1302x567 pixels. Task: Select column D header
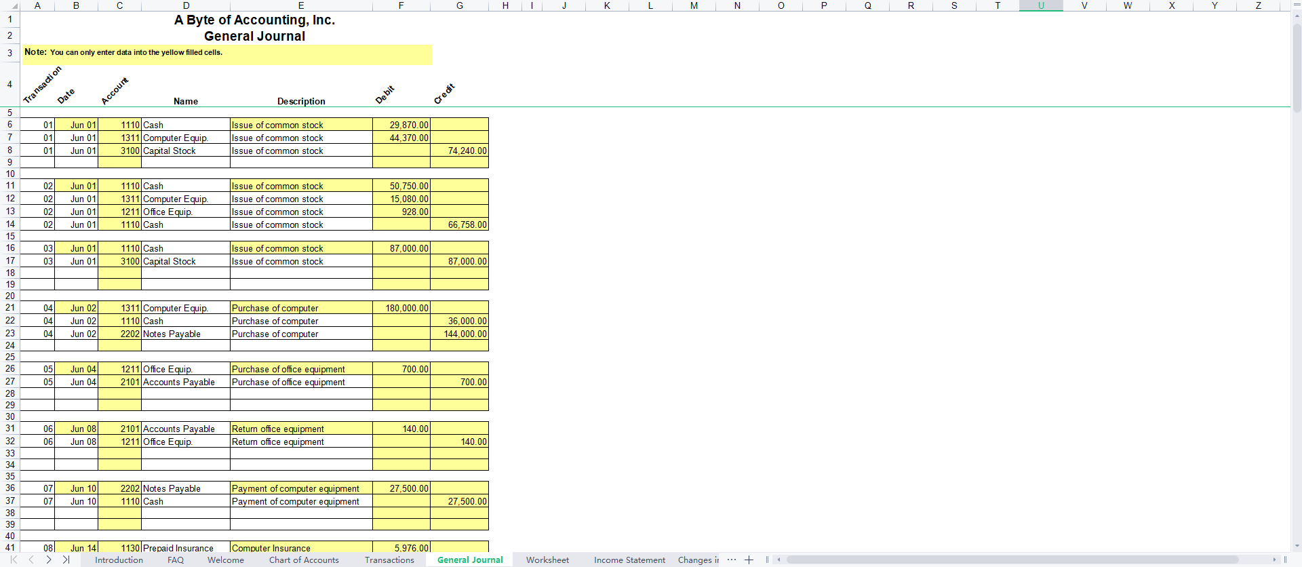tap(186, 5)
